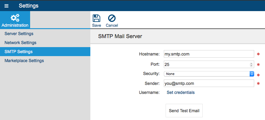The image size is (265, 120).
Task: Focus the Hostname field containing my.smtp.com
Action: tap(209, 54)
